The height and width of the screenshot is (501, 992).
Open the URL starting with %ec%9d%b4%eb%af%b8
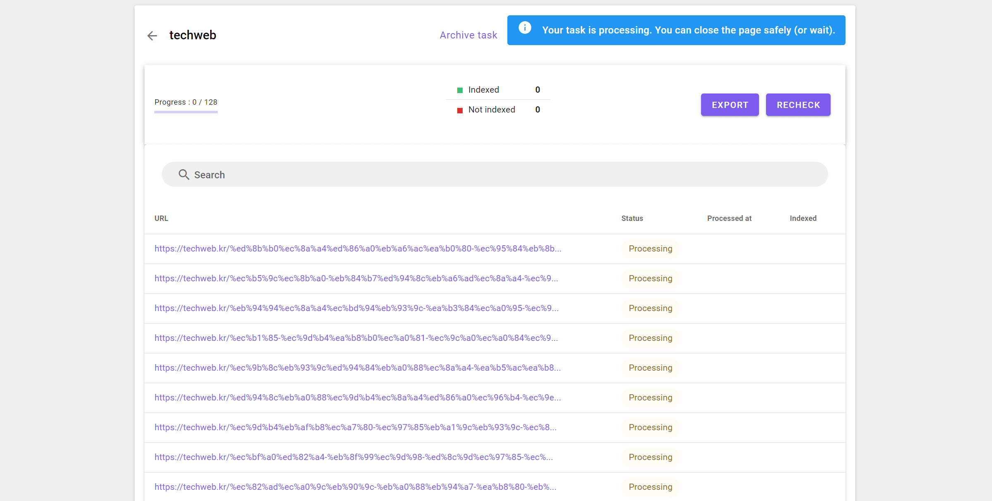355,427
